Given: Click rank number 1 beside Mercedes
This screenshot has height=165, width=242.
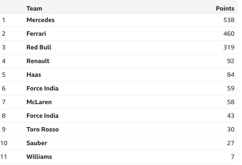Looking at the screenshot, I should (4, 20).
